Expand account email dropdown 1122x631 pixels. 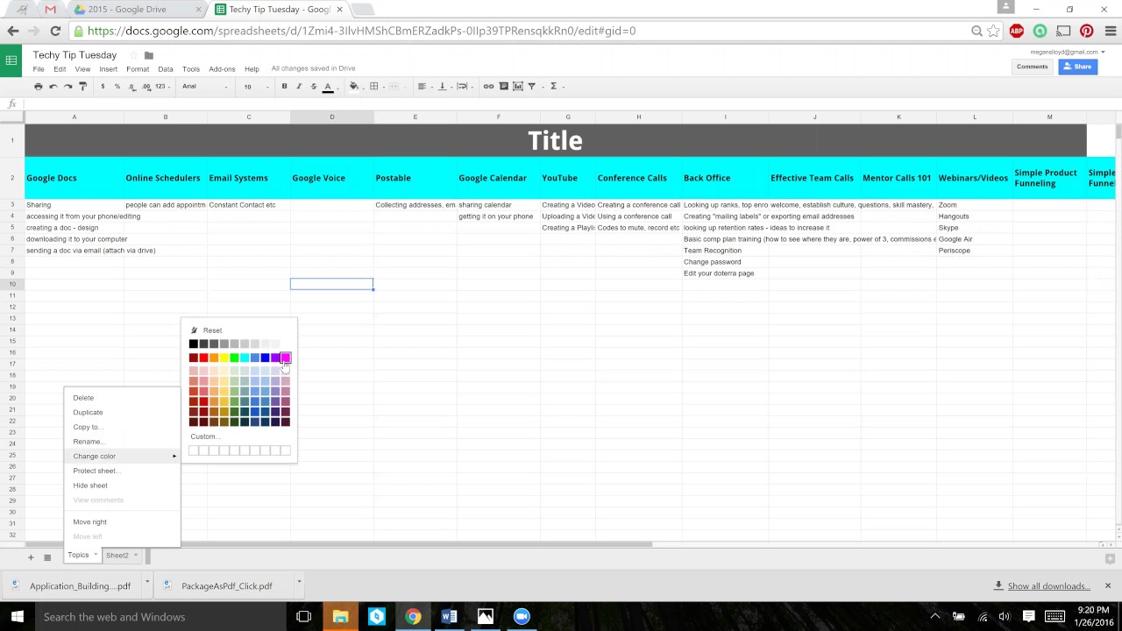click(1103, 53)
